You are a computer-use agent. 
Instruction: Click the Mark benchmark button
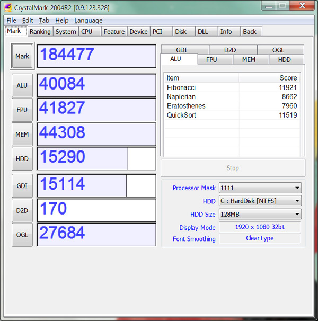(x=22, y=56)
